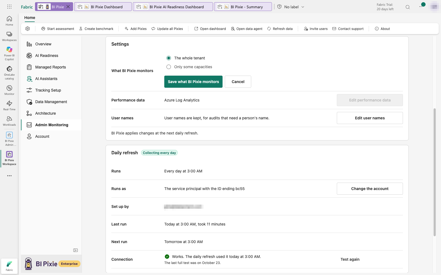Select the Home ribbon tab
Screen dimensions: 441x275
click(x=30, y=18)
